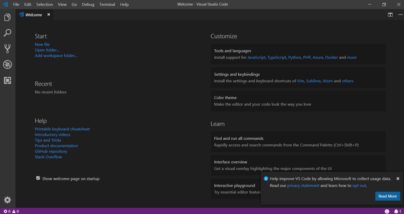
Task: Click the JavaScript language link
Action: click(x=256, y=58)
